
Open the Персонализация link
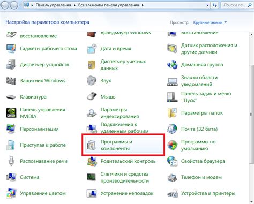pyautogui.click(x=39, y=129)
